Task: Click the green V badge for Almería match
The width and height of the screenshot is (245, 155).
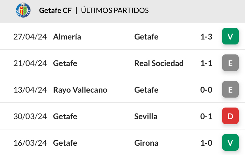Action: (x=230, y=36)
